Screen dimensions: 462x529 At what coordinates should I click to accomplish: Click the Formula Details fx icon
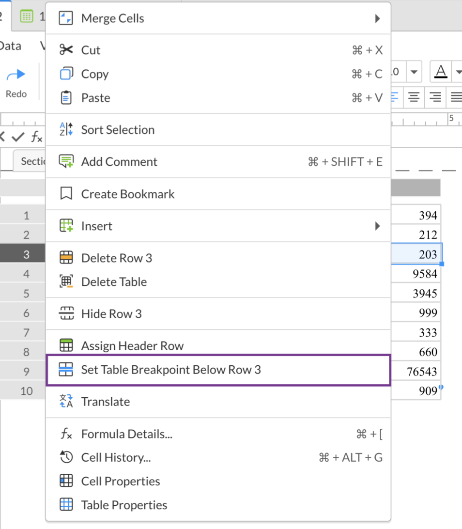[66, 434]
